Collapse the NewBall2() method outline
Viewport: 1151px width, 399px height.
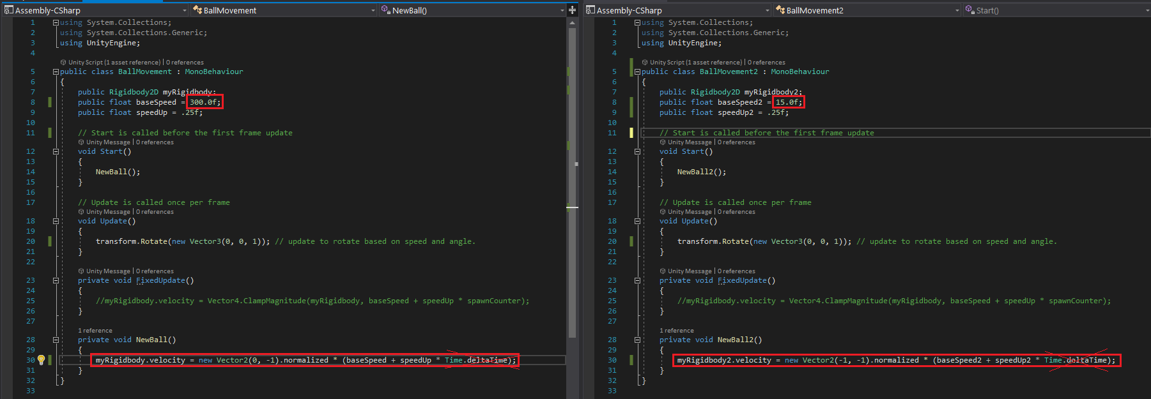pyautogui.click(x=637, y=340)
